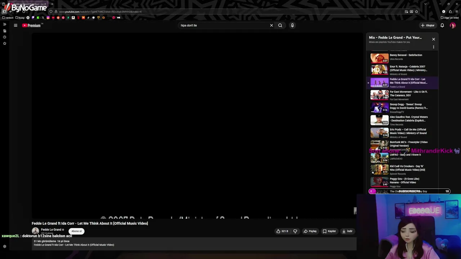Open the random bookmarks folder
The image size is (461, 259).
click(8, 18)
